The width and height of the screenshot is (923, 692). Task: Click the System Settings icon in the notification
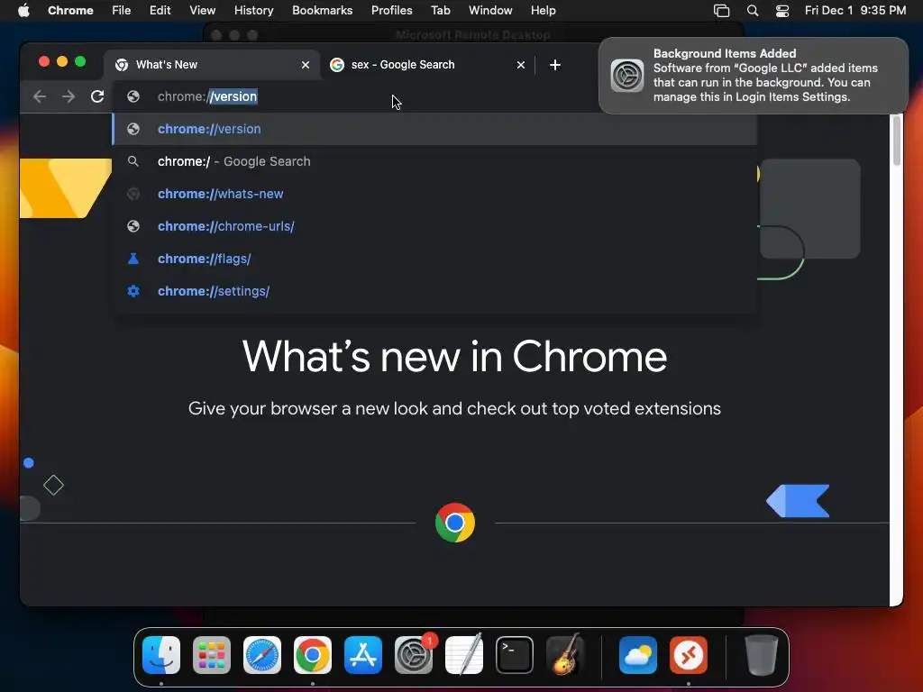[x=627, y=76]
